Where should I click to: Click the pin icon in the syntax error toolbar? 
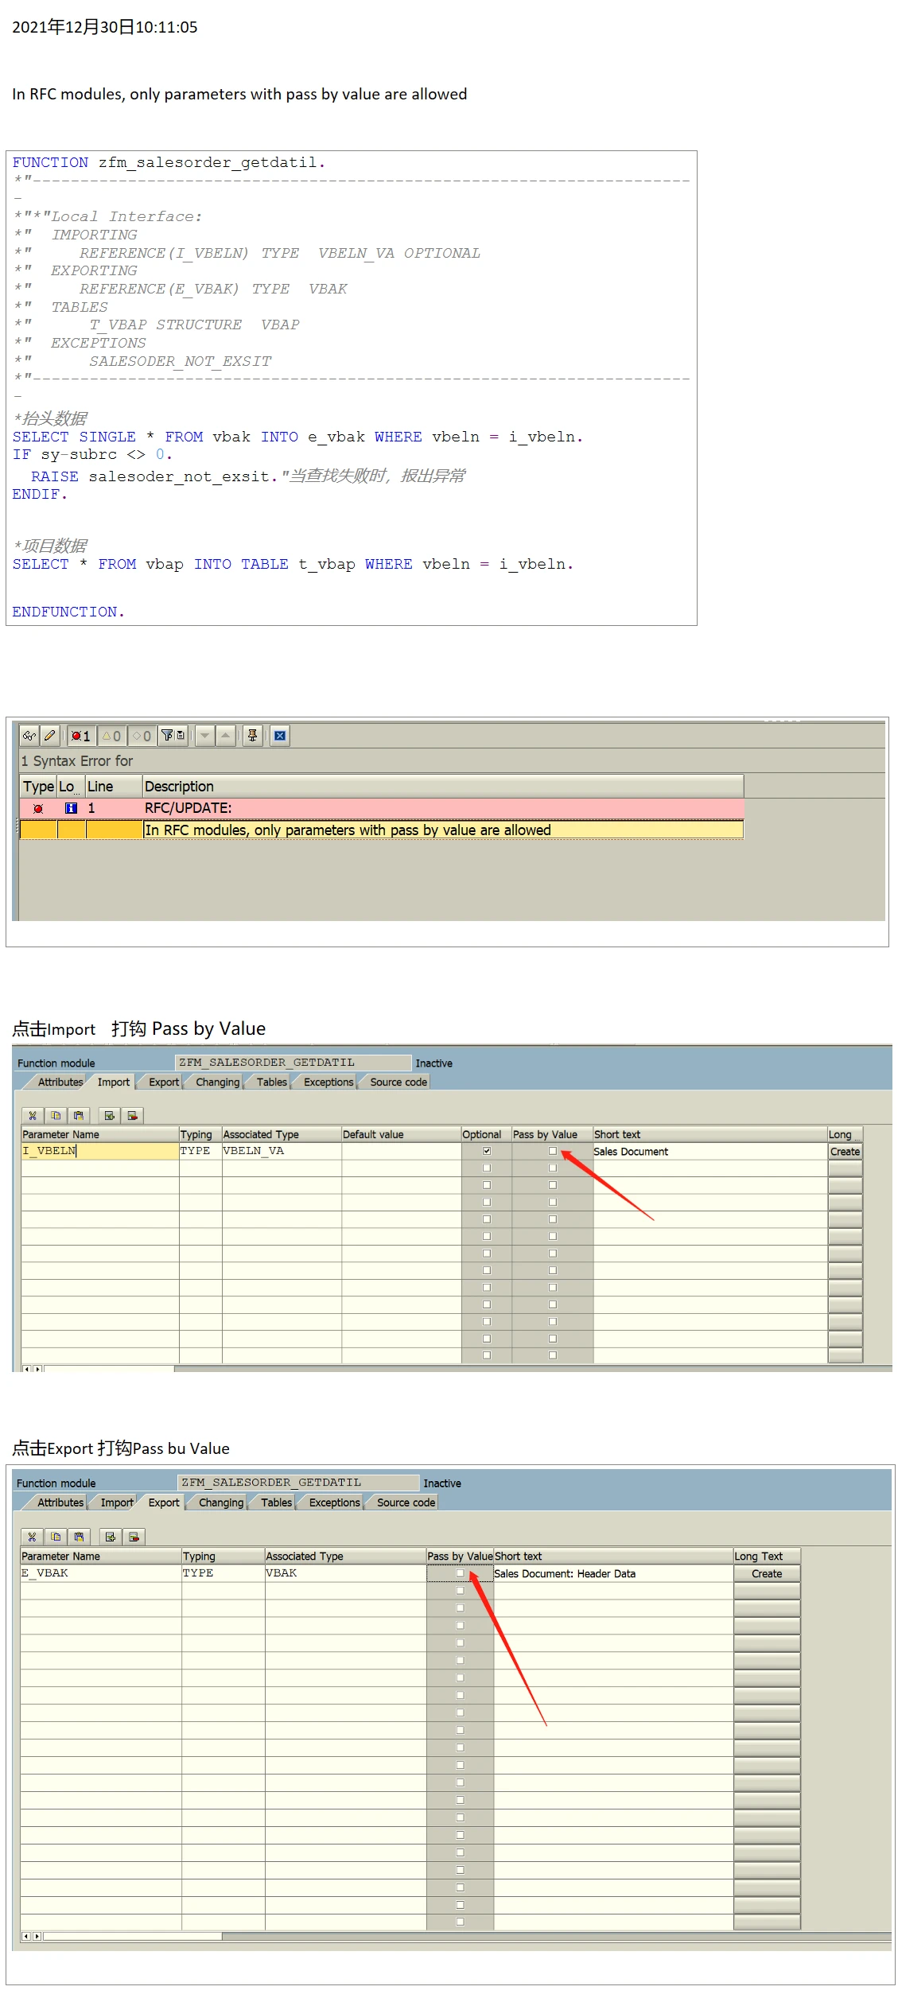(253, 736)
